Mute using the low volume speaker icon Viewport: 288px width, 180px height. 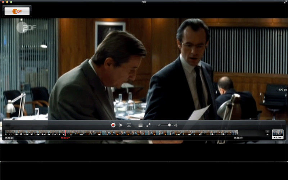tap(159, 125)
